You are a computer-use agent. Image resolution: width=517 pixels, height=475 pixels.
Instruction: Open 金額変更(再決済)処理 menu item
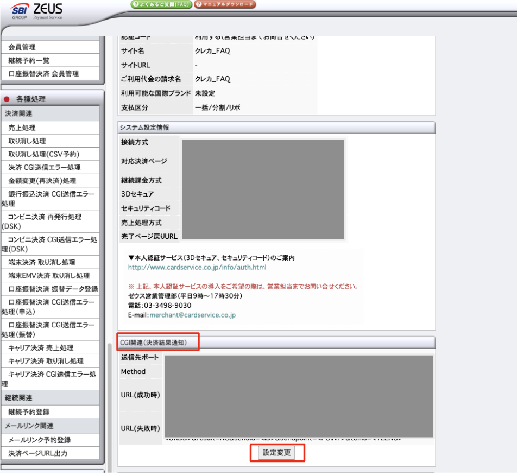tap(51, 181)
